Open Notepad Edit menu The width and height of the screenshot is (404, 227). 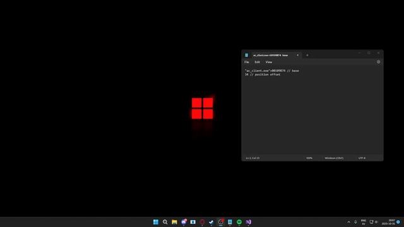point(257,62)
